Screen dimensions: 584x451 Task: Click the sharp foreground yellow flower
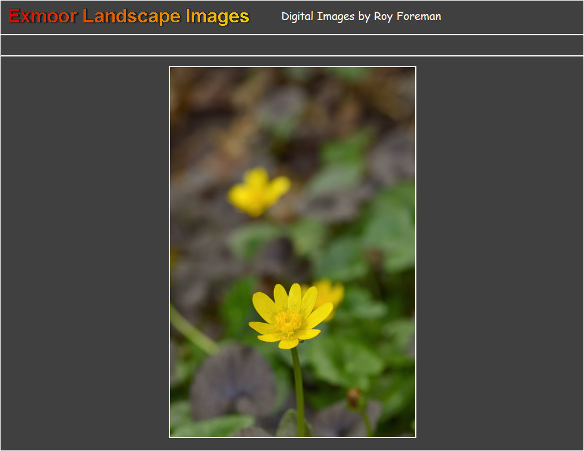point(289,316)
